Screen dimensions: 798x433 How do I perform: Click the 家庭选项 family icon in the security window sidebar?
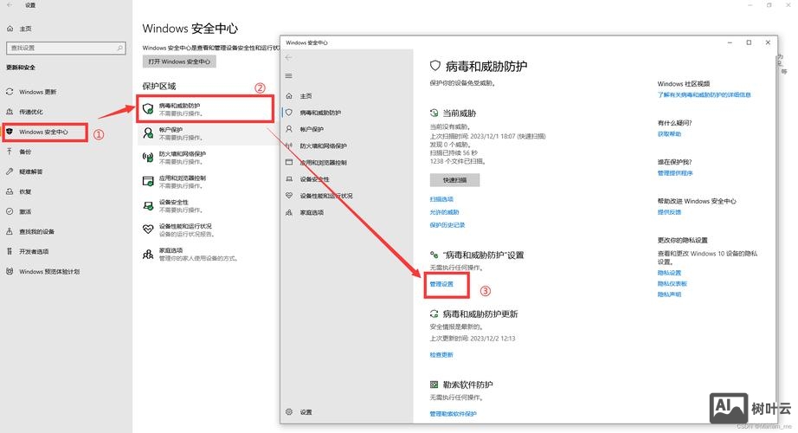[x=289, y=212]
